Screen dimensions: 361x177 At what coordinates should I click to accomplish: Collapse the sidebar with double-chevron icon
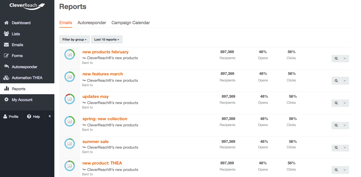50,116
